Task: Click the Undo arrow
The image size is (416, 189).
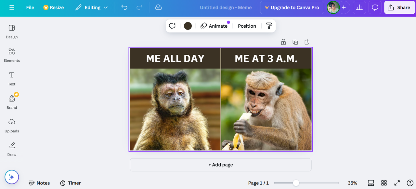Action: (124, 7)
